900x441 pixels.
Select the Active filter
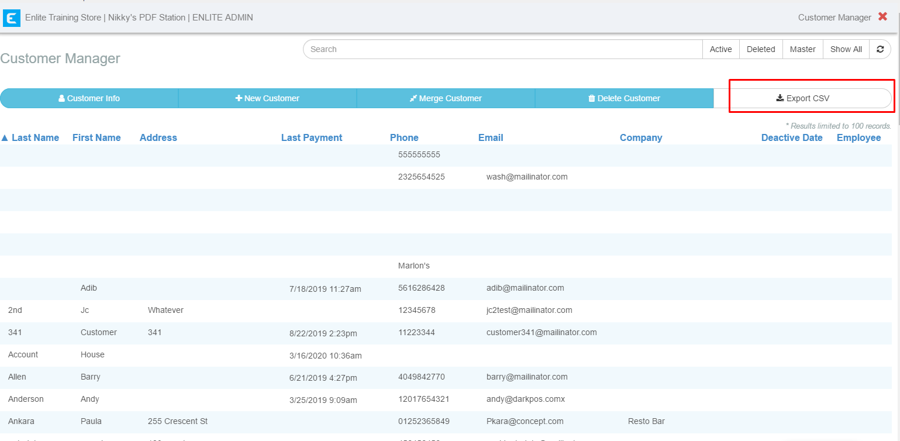tap(720, 49)
